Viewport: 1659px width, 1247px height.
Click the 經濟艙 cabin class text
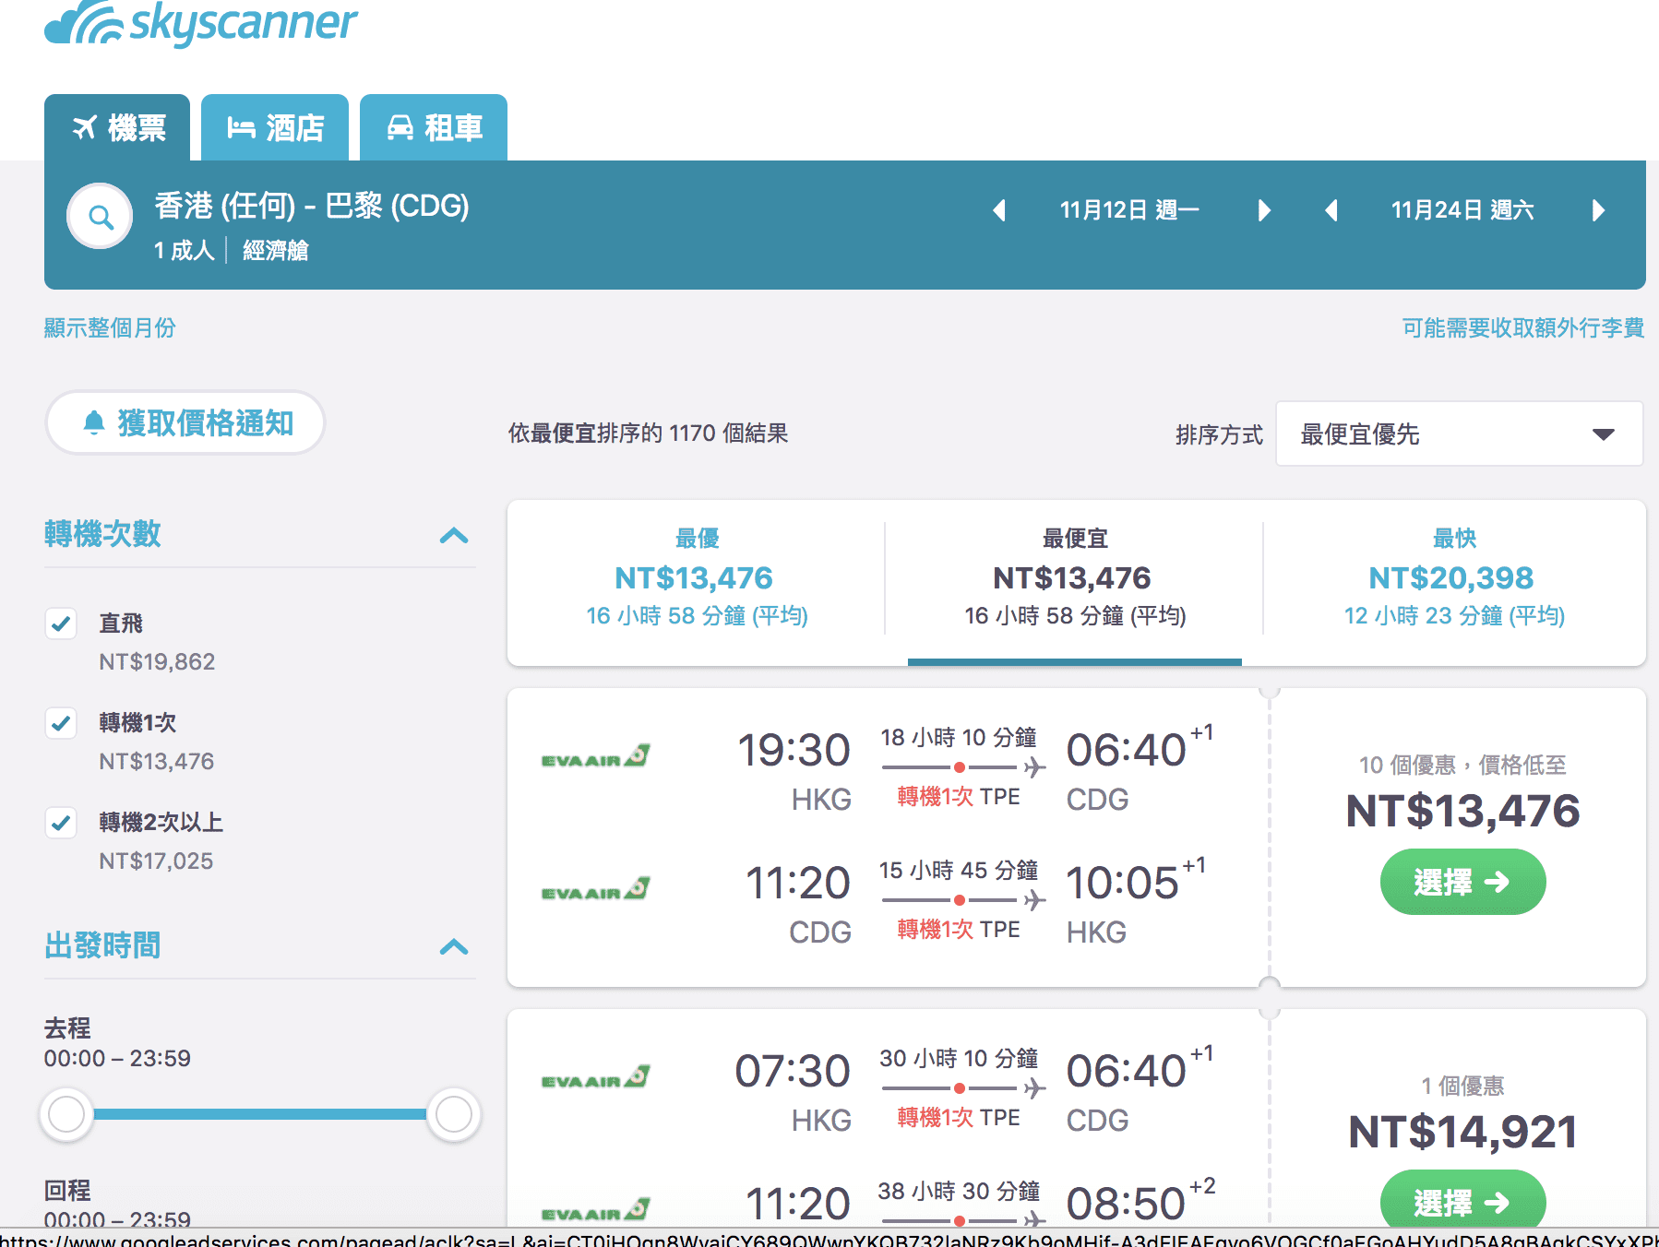coord(275,250)
